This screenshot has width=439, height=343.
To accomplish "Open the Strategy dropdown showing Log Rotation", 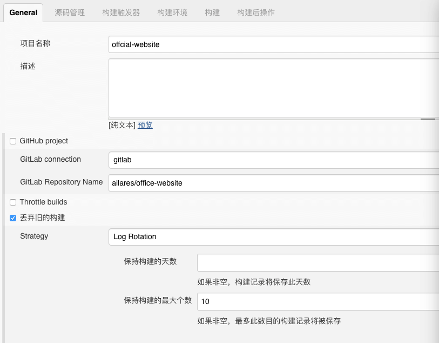I will pyautogui.click(x=270, y=236).
